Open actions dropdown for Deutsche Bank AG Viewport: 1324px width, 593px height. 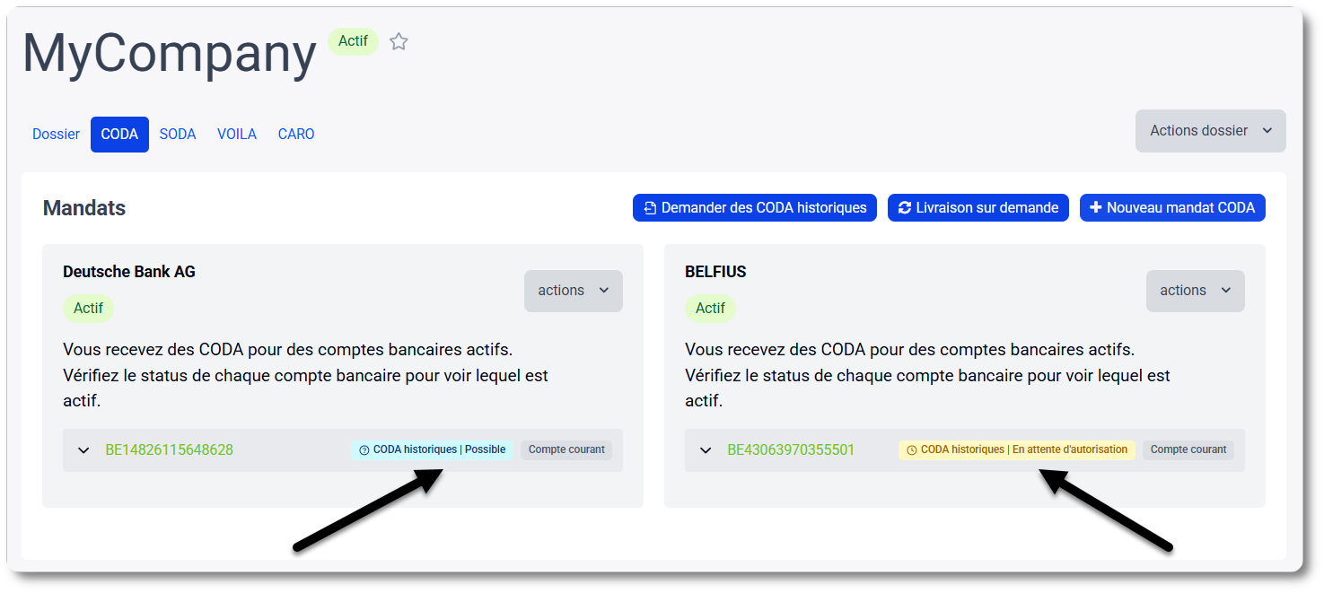click(x=574, y=291)
